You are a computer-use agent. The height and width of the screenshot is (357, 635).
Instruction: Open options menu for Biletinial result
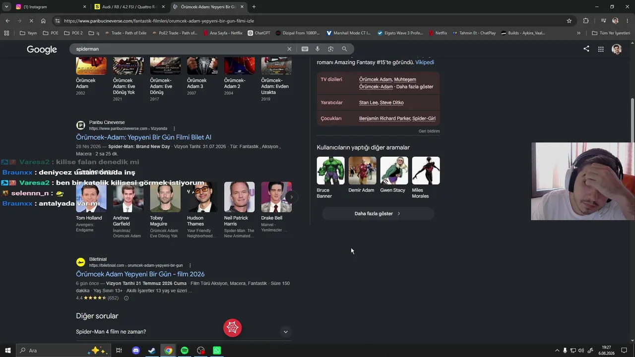tap(190, 265)
